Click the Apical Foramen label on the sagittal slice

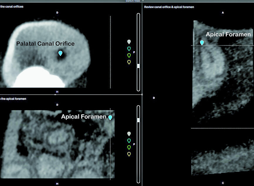(x=228, y=34)
